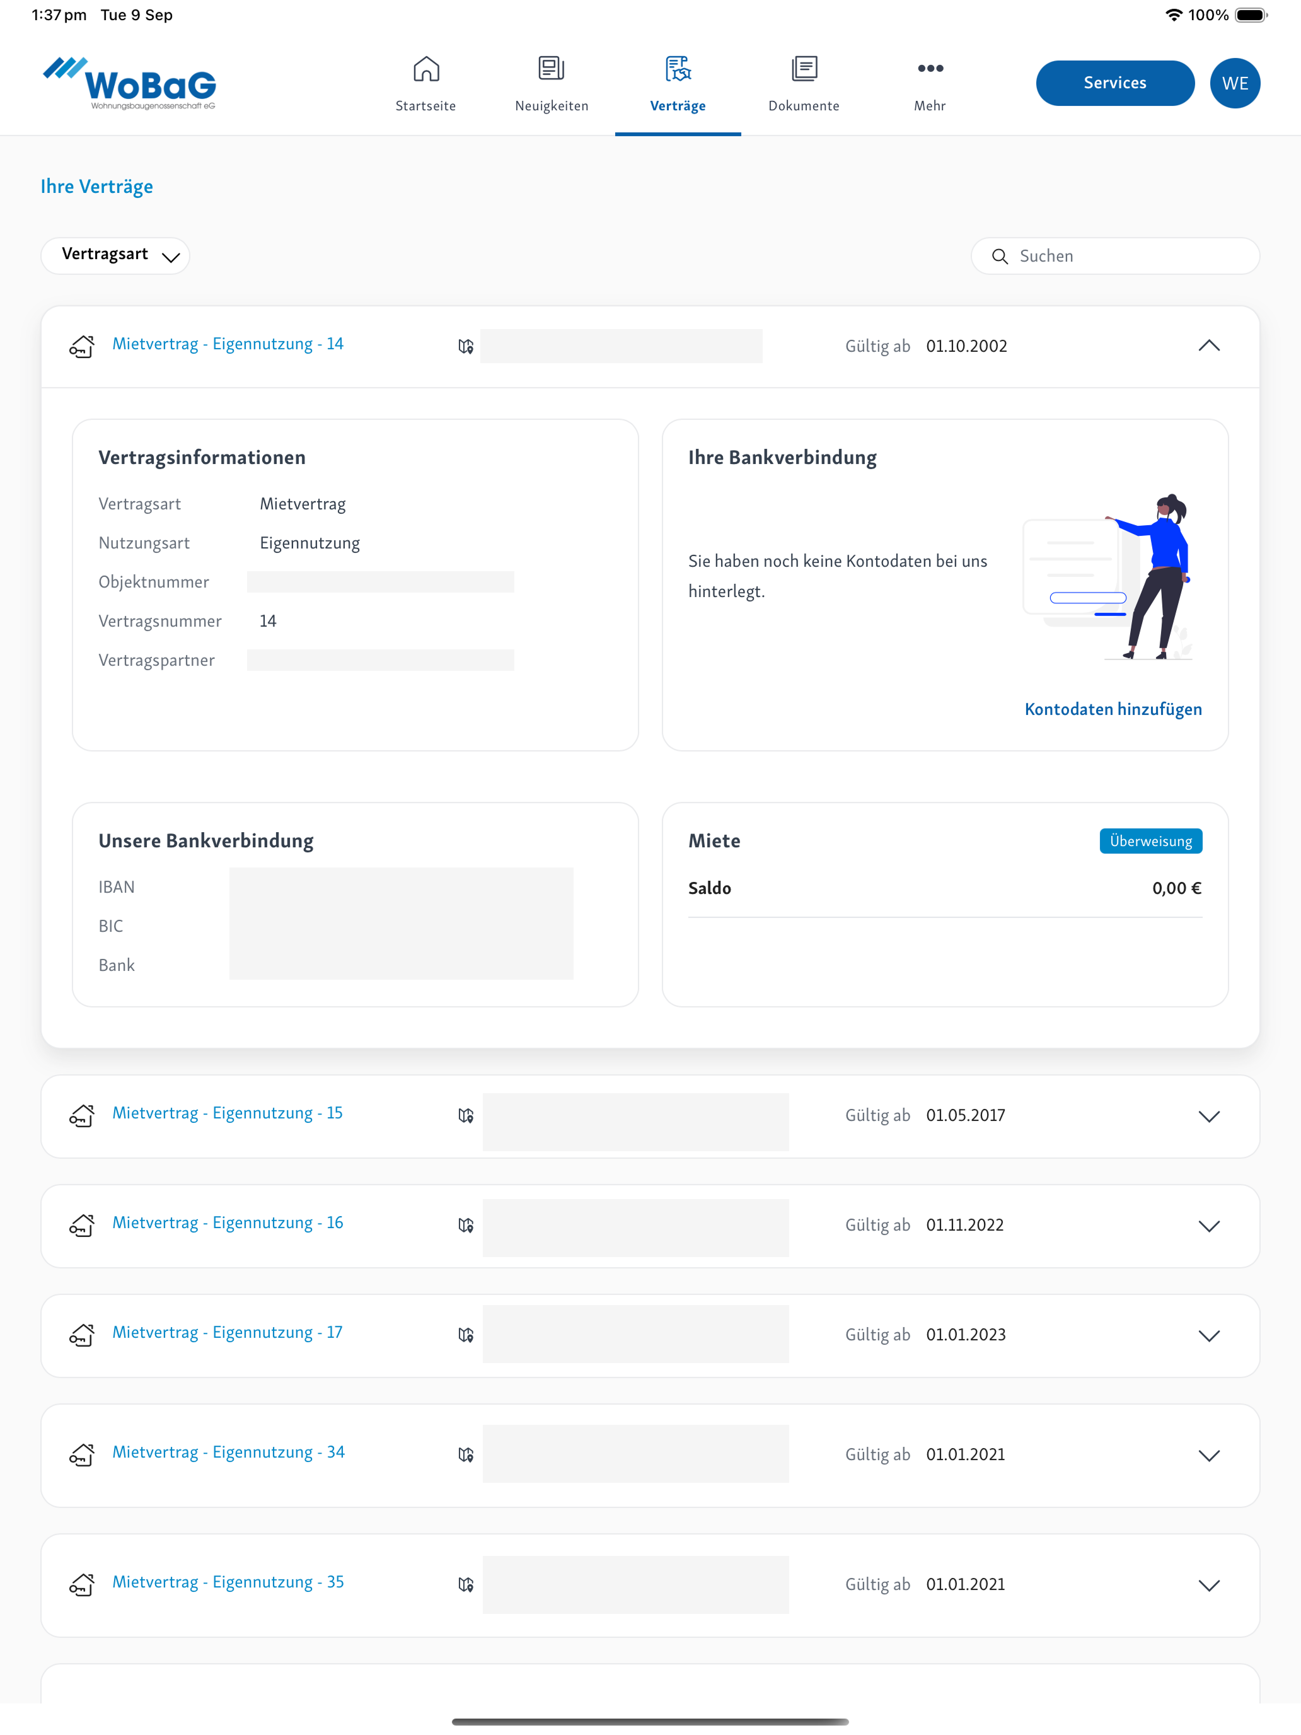Click the IBAN label
Viewport: 1301px width, 1735px height.
[116, 887]
